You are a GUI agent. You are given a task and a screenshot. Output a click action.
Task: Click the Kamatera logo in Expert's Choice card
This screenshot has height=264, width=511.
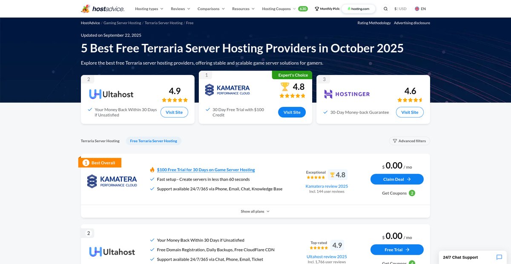tap(227, 90)
